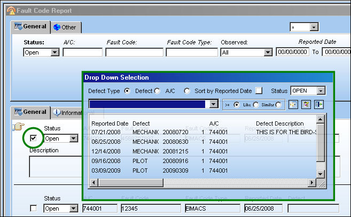The width and height of the screenshot is (351, 217).
Task: Click the Fault Code filter input field
Action: coord(134,52)
